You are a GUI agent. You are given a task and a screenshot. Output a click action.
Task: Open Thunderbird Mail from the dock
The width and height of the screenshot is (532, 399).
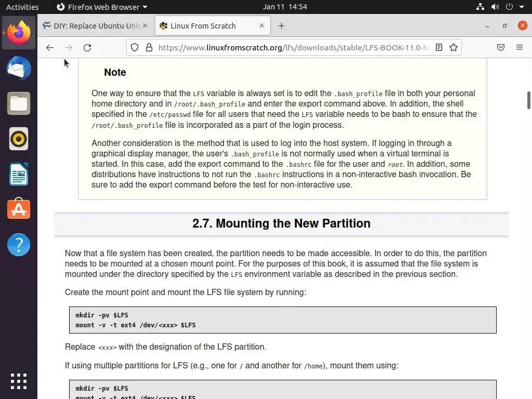click(19, 68)
